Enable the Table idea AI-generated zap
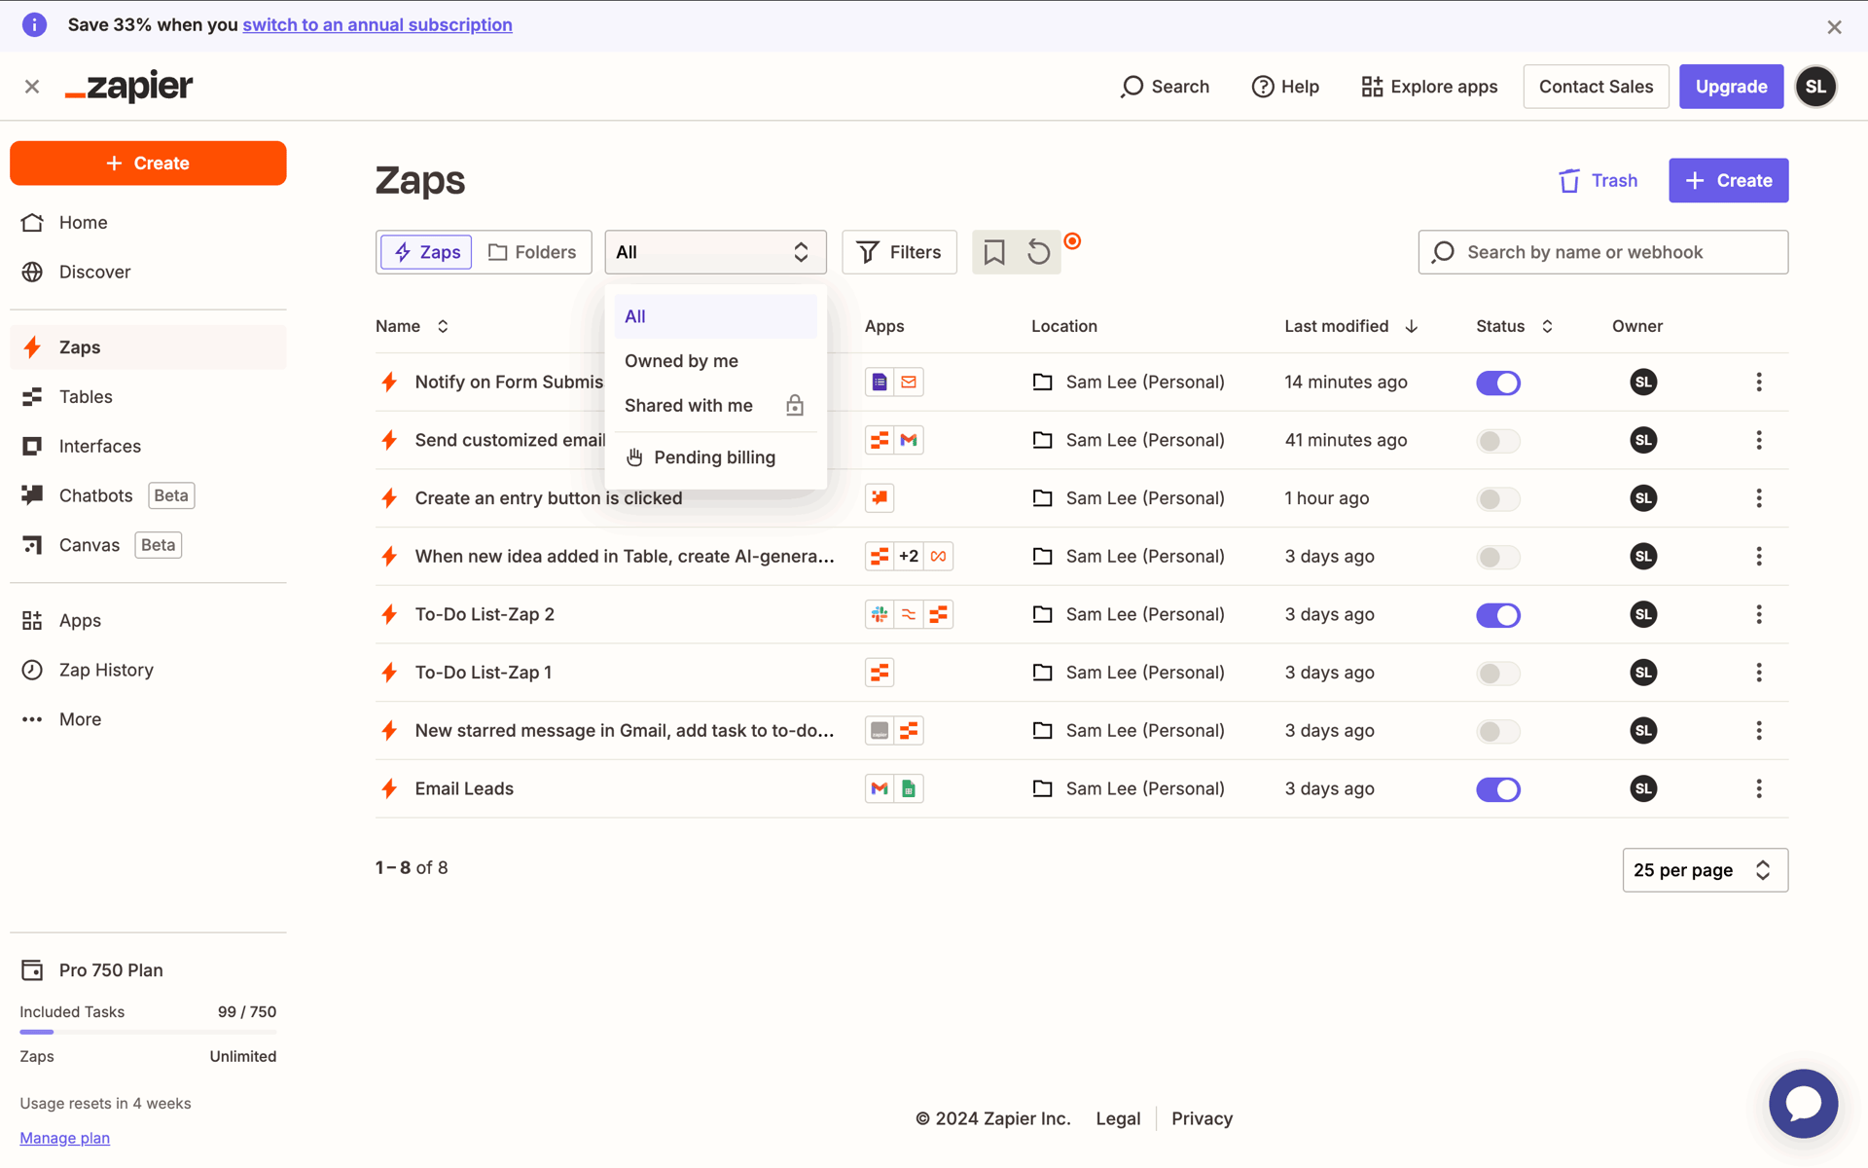This screenshot has width=1868, height=1168. [1497, 557]
